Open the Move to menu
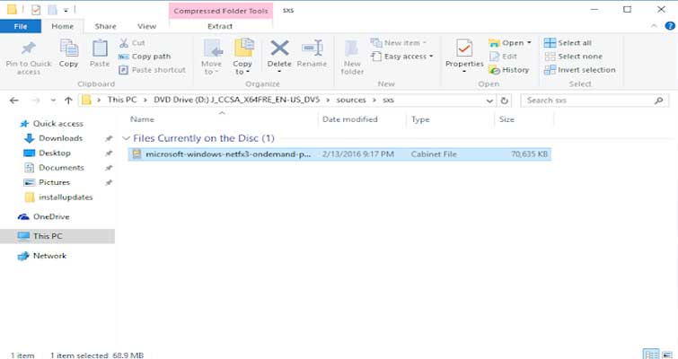This screenshot has height=359, width=678. tap(211, 57)
